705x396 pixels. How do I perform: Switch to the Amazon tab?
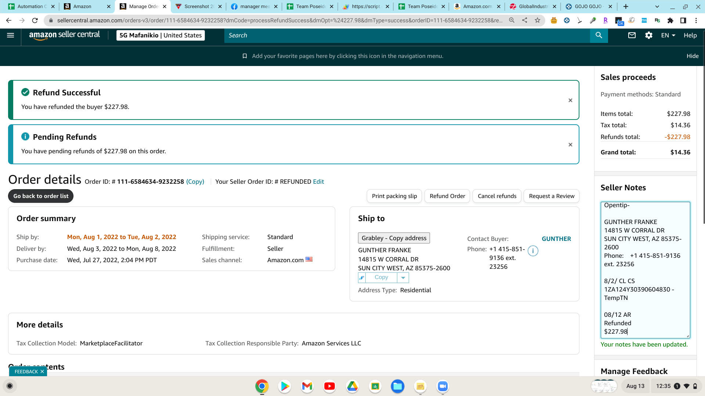[x=87, y=7]
